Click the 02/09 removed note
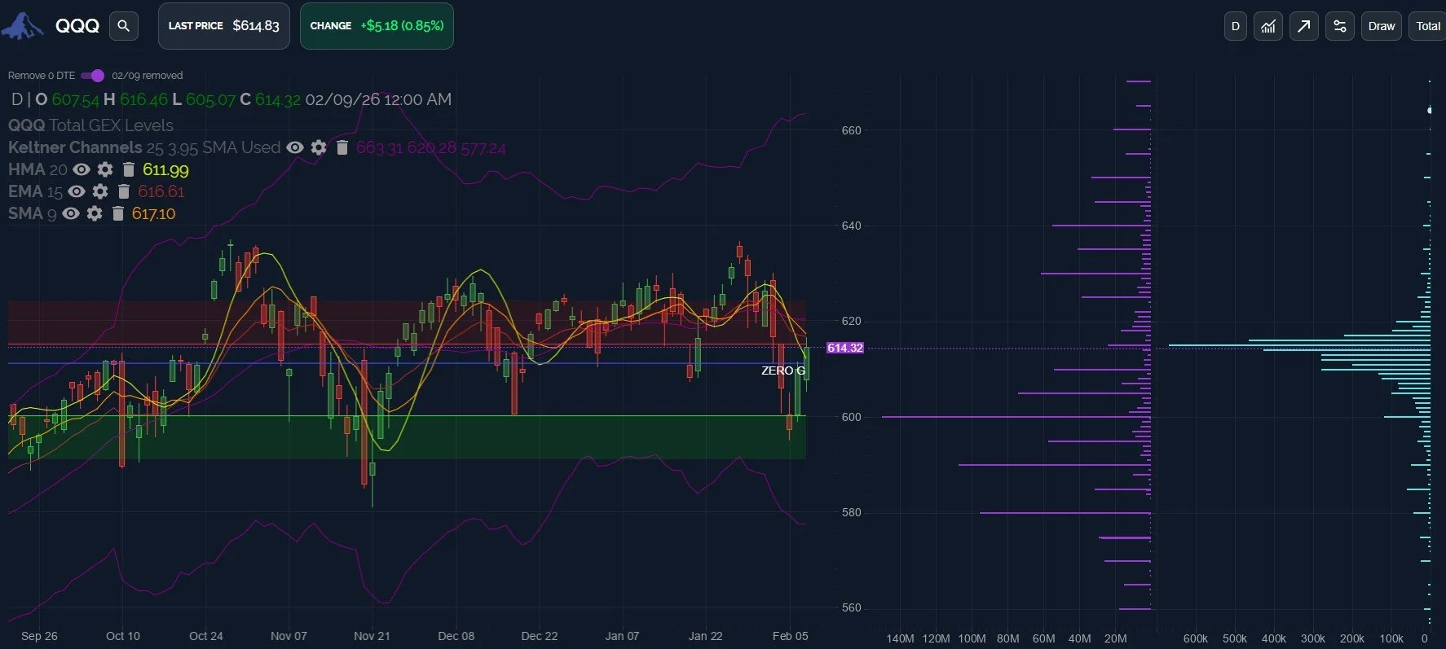The width and height of the screenshot is (1446, 649). [x=148, y=76]
